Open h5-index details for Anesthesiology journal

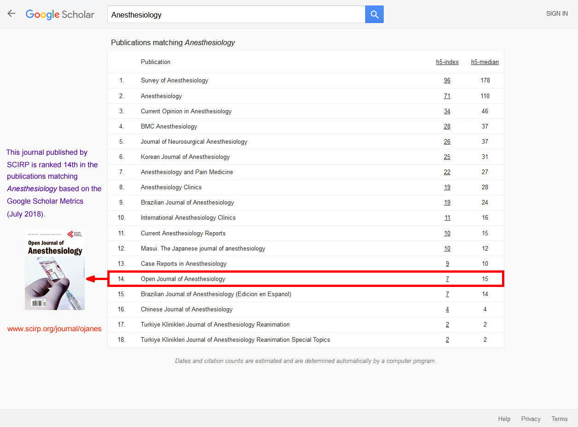coord(447,96)
